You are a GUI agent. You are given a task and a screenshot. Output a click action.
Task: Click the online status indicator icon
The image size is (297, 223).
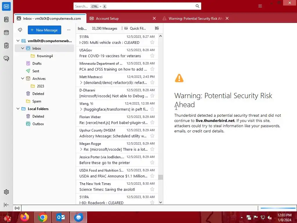click(17, 208)
